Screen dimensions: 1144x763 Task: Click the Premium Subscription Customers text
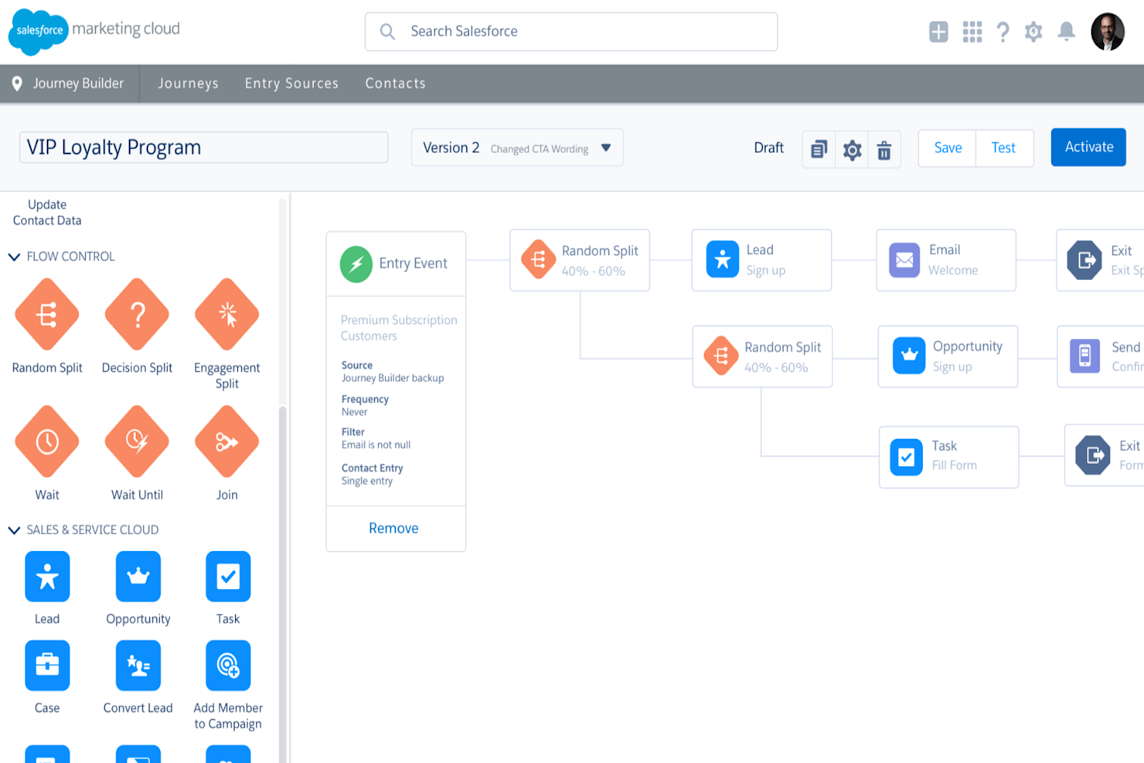click(x=399, y=328)
